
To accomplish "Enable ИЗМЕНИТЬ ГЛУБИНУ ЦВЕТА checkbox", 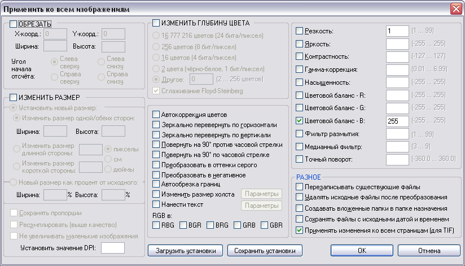I will (156, 23).
